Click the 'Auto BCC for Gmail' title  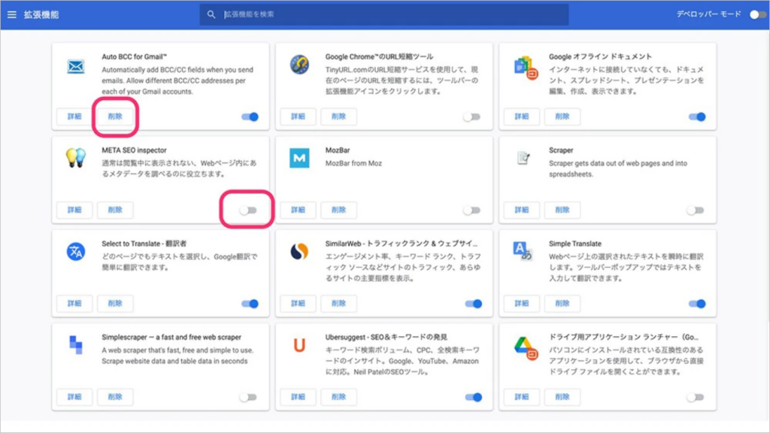[x=134, y=56]
